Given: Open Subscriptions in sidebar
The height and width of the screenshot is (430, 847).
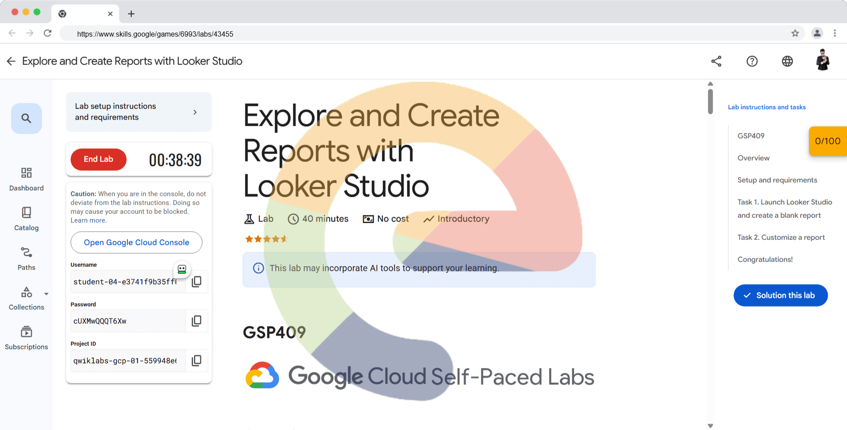Looking at the screenshot, I should click(x=26, y=337).
